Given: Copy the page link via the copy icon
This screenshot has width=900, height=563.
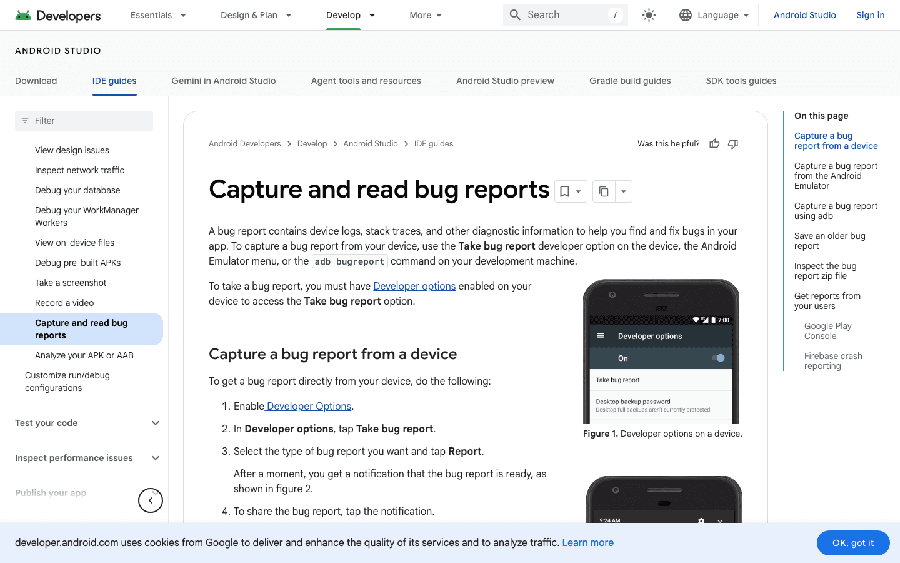Looking at the screenshot, I should click(604, 191).
